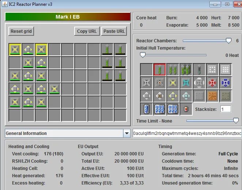The image size is (242, 190).
Task: Click the Time Limit slider handle
Action: click(x=236, y=121)
